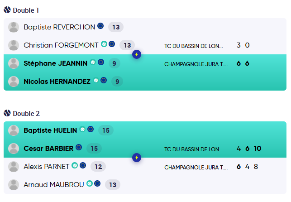Click the super tie-break score 10
Viewport: 291px width, 202px height.
click(x=257, y=148)
